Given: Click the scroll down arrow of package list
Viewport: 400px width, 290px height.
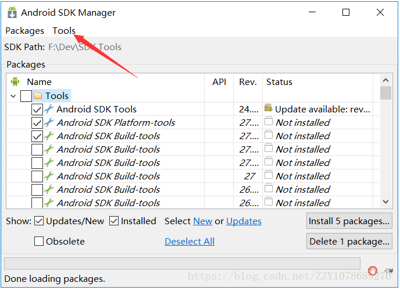Looking at the screenshot, I should 385,202.
